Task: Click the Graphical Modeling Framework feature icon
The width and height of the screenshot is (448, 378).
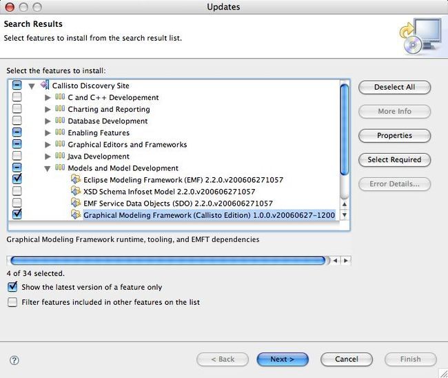Action: click(76, 215)
